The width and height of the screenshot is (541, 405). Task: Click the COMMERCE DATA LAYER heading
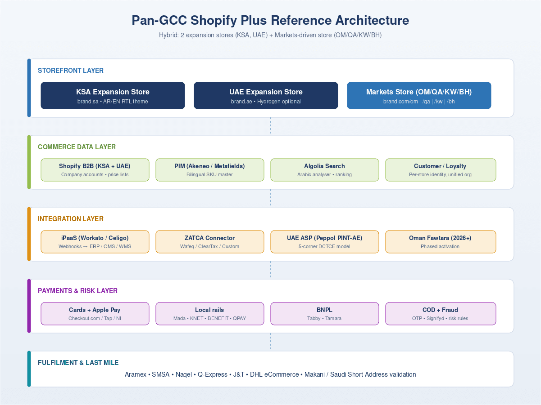pyautogui.click(x=77, y=147)
